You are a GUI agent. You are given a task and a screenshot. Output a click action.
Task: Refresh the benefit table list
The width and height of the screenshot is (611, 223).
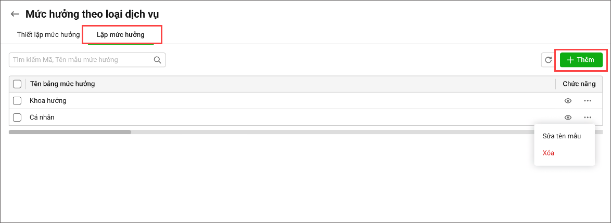pos(548,60)
